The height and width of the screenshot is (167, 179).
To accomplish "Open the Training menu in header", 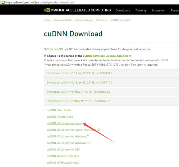I will 140,10.
